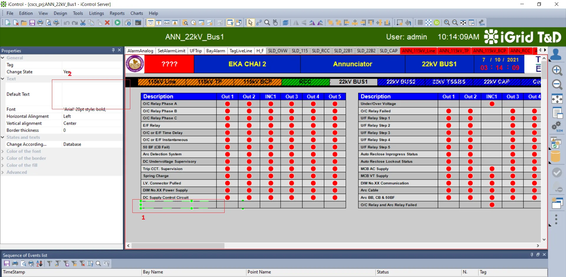Switch to the SLD_OVW tab

tap(278, 51)
